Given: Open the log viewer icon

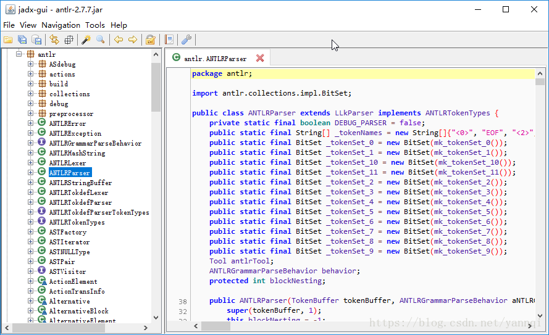Looking at the screenshot, I should coord(169,40).
